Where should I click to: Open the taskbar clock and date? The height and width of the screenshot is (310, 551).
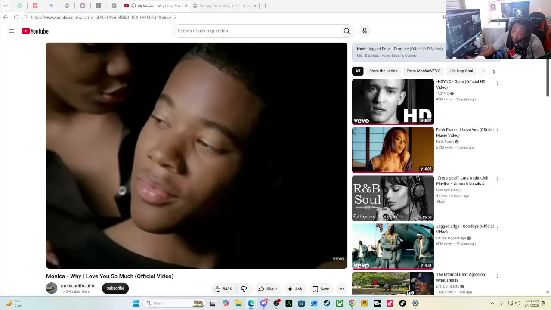tap(532, 304)
